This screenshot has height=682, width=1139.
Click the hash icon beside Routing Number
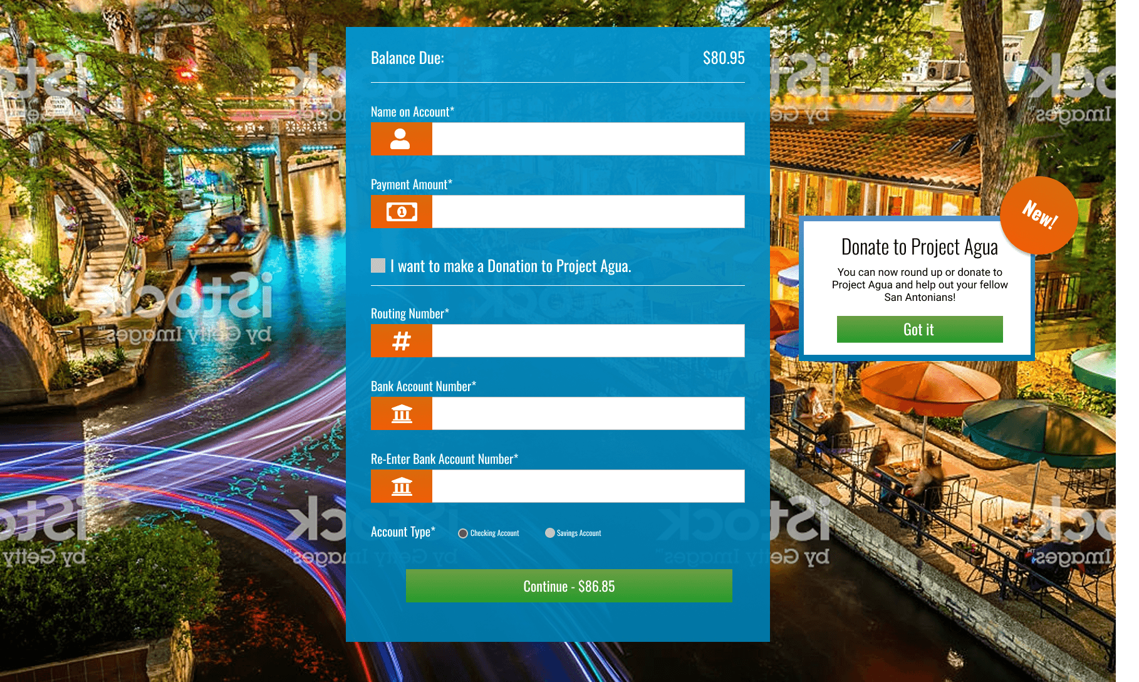pos(401,340)
